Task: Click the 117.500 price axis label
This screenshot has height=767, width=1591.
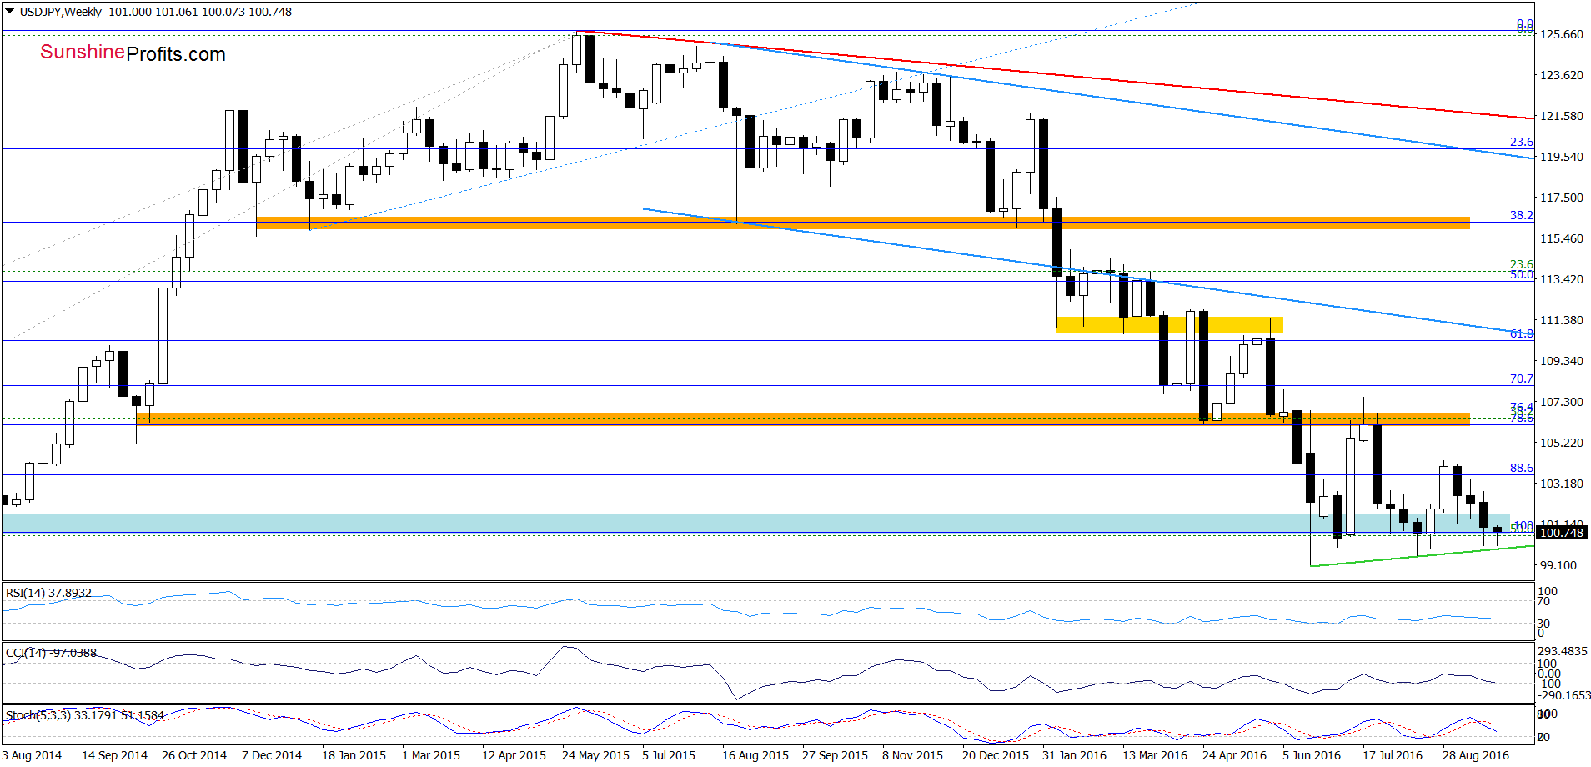Action: click(x=1562, y=198)
